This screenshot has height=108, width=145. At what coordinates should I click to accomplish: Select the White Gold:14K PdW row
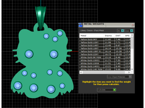click(x=105, y=69)
